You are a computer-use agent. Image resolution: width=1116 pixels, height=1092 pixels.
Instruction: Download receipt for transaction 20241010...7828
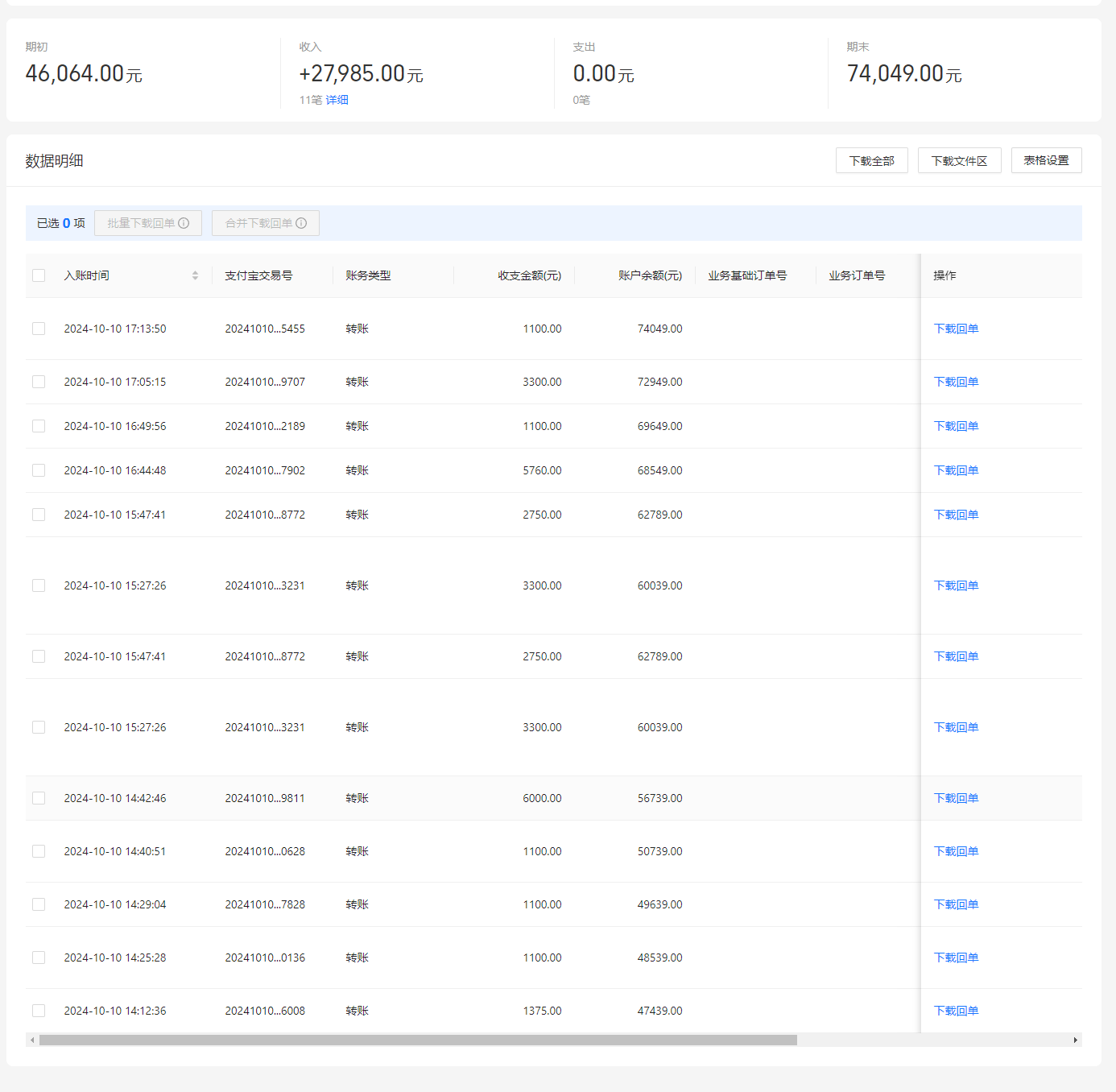[x=956, y=904]
